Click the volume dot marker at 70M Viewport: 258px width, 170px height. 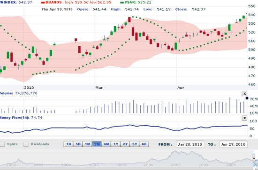(x=247, y=98)
